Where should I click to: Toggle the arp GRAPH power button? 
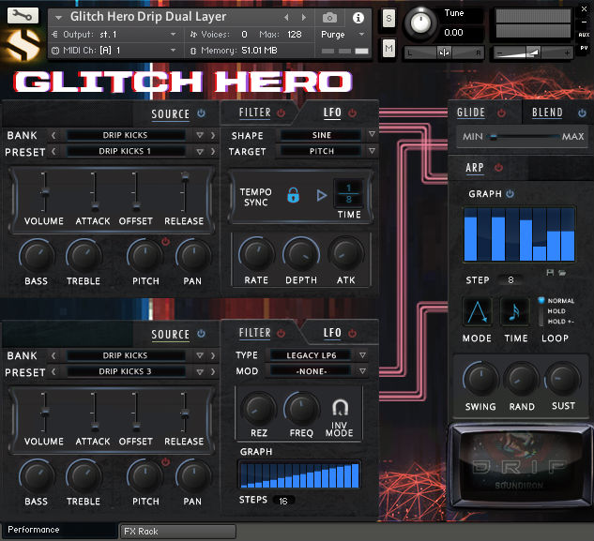(x=510, y=194)
